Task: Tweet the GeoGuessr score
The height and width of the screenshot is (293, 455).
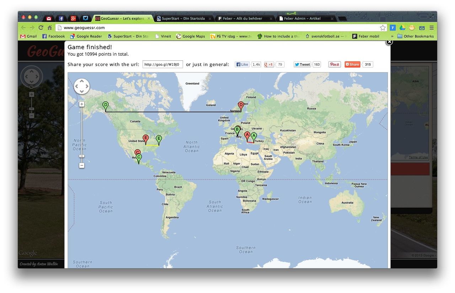Action: click(302, 65)
